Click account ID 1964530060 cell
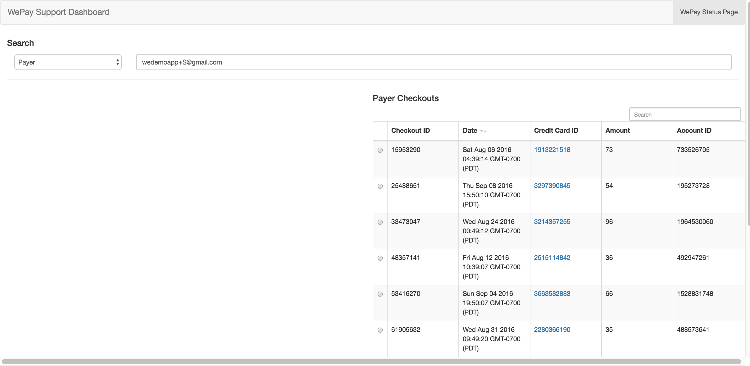 709,231
